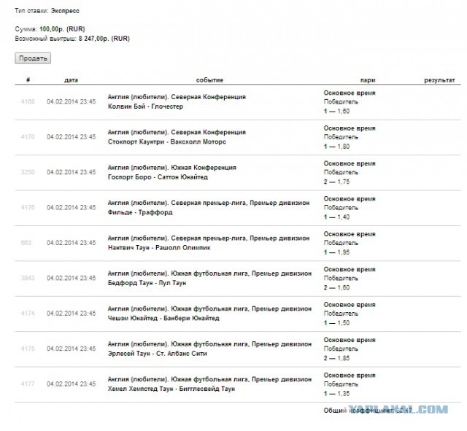Open the Госпорт Боро - Саттон Юнайтед event
Screen dimensions: 467x431
pyautogui.click(x=158, y=177)
